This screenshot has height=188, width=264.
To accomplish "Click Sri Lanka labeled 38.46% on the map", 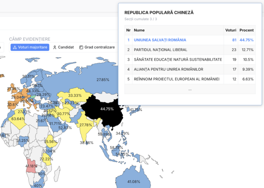I will [87, 143].
